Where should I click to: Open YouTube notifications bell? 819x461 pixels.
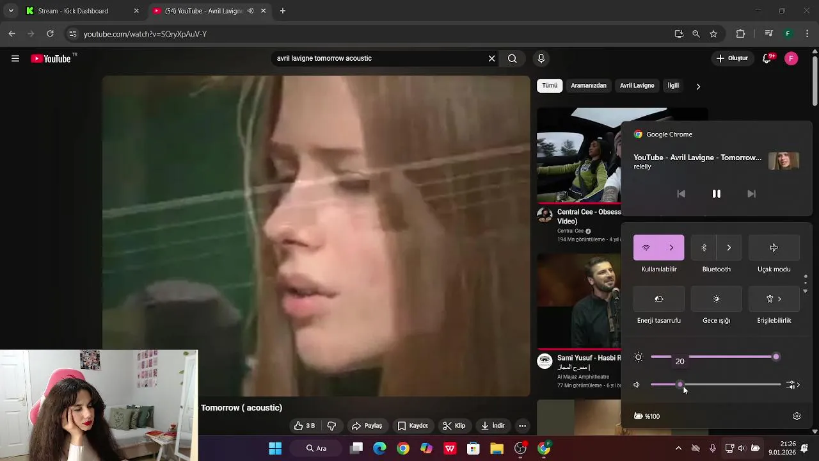pyautogui.click(x=767, y=58)
